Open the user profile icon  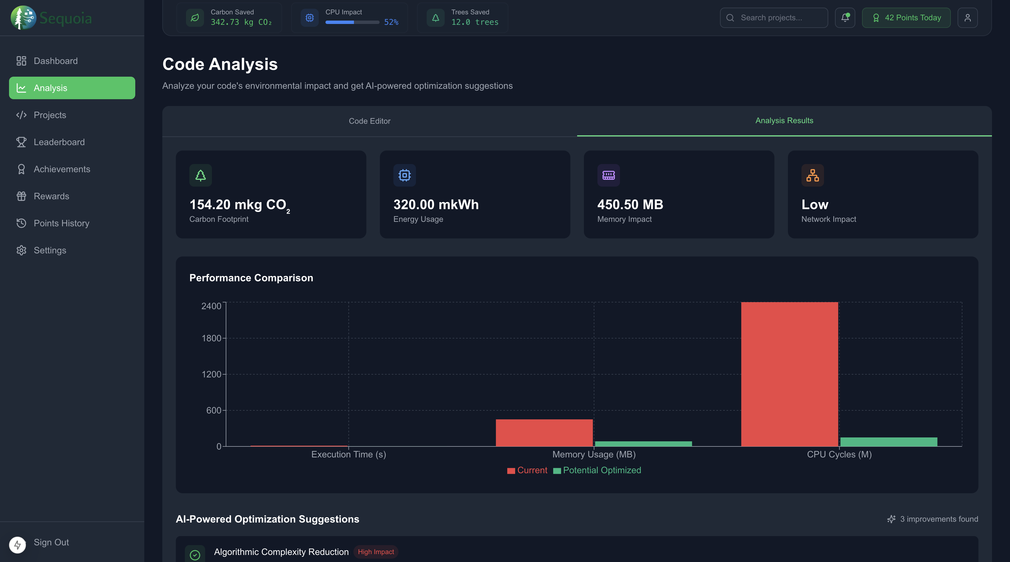point(967,18)
